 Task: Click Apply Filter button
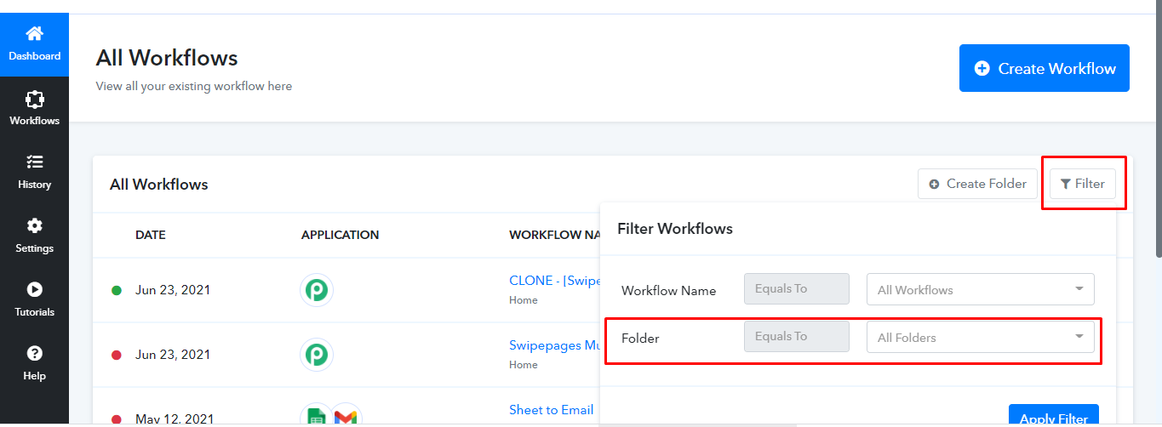click(x=1054, y=416)
